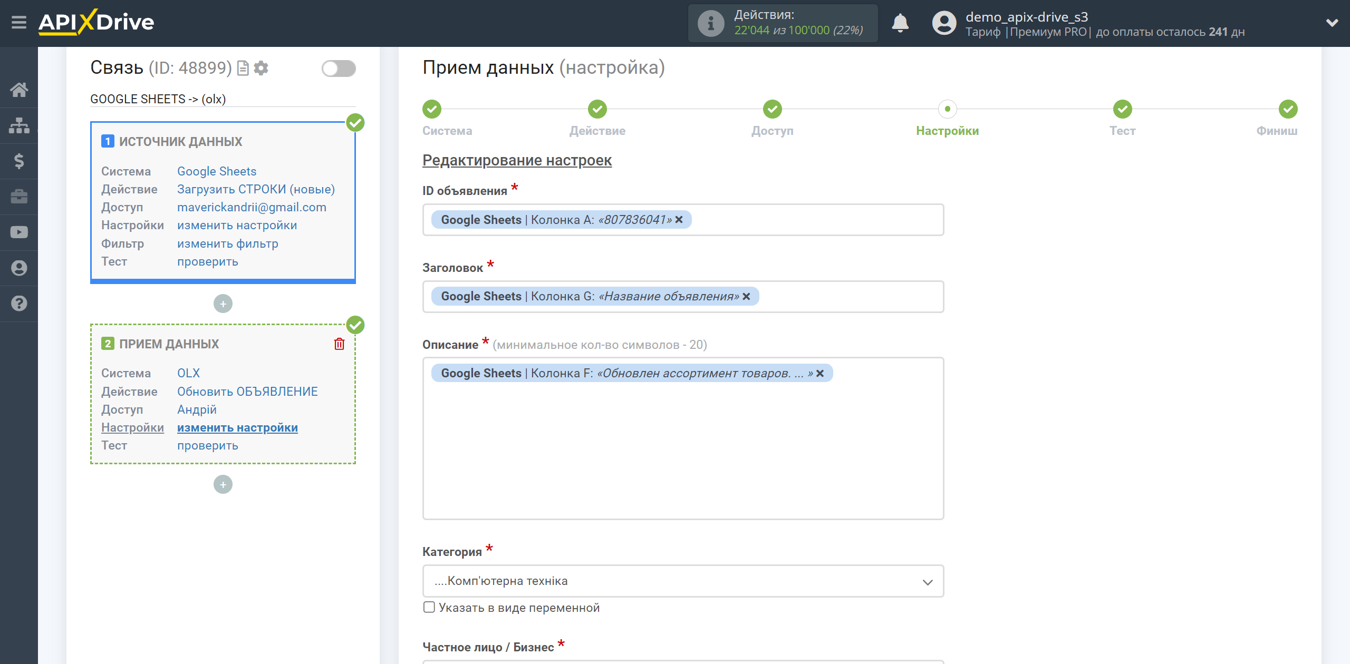The image size is (1350, 664).
Task: Click the connection notes document icon
Action: (243, 69)
